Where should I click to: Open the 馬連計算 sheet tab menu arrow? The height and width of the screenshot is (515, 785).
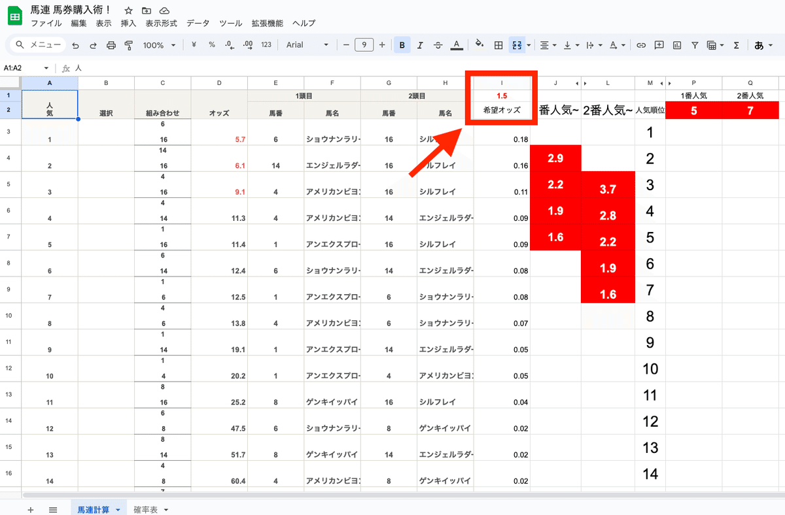pos(118,509)
